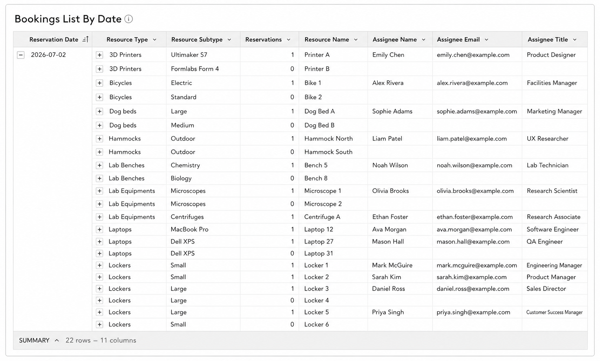Click the Reservation Date column header
The width and height of the screenshot is (600, 361).
54,40
